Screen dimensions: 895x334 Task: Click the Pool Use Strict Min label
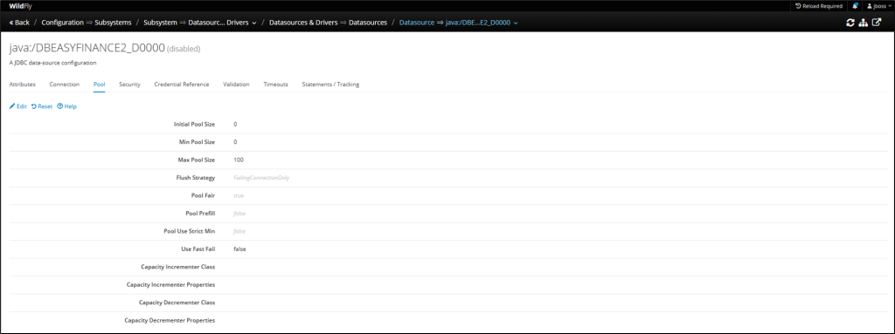pos(189,231)
